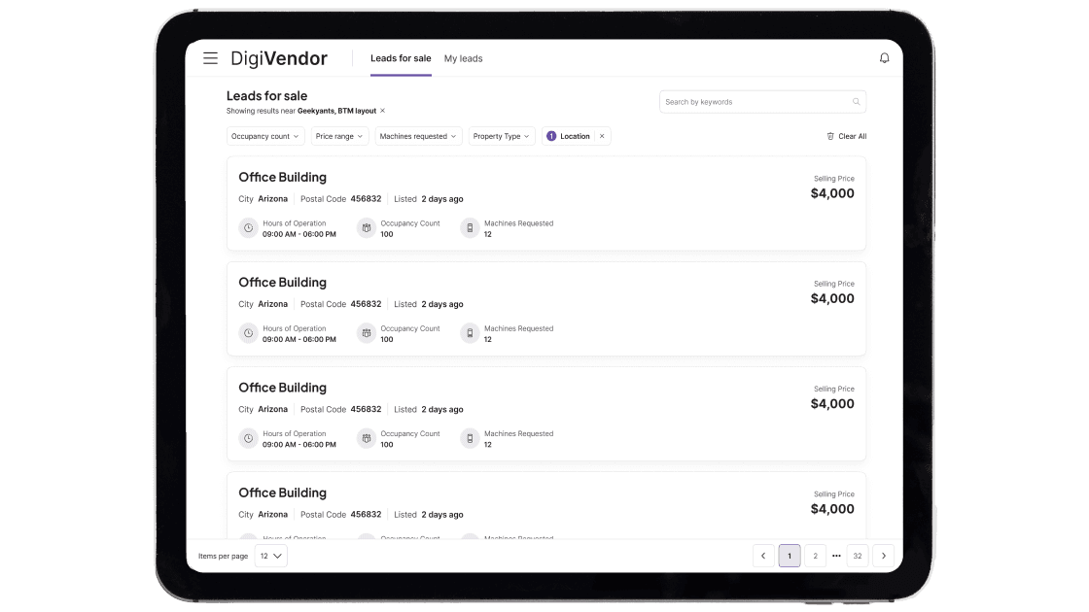The image size is (1089, 612).
Task: Go to page 32
Action: coord(858,556)
